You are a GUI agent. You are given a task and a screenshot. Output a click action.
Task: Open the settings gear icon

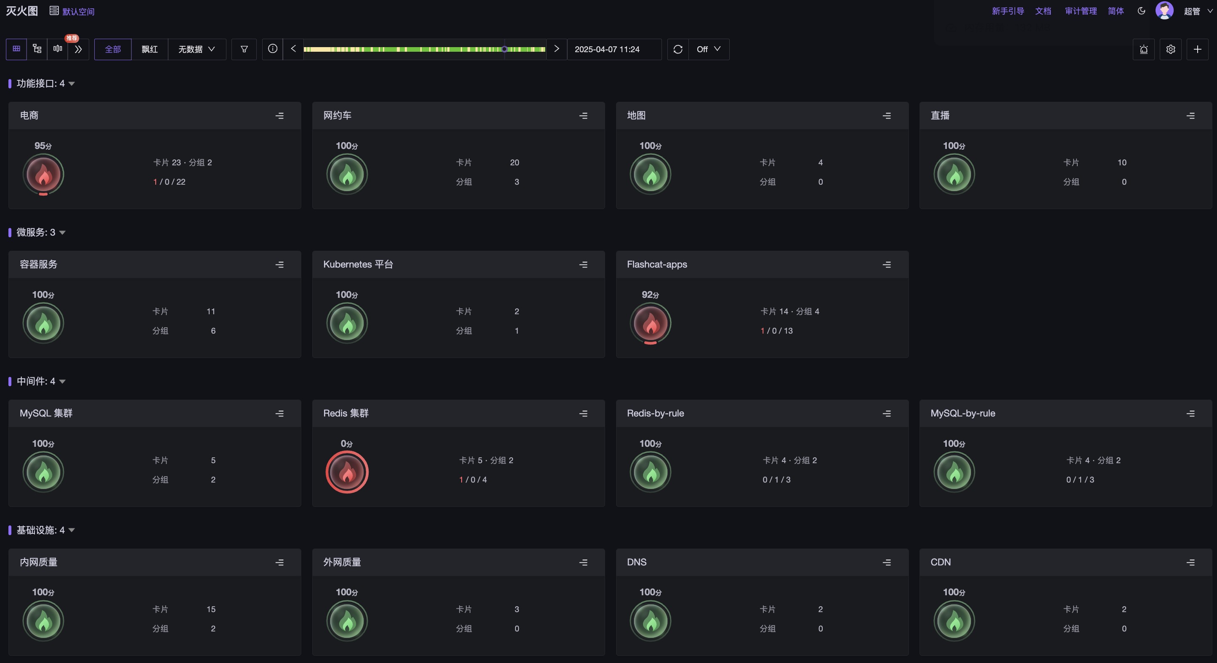pyautogui.click(x=1170, y=49)
